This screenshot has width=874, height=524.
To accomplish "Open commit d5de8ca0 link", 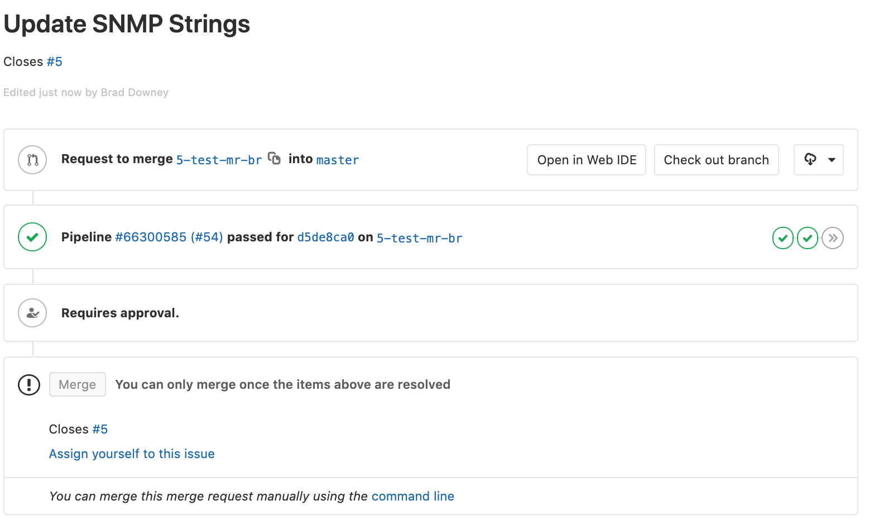I will 325,237.
